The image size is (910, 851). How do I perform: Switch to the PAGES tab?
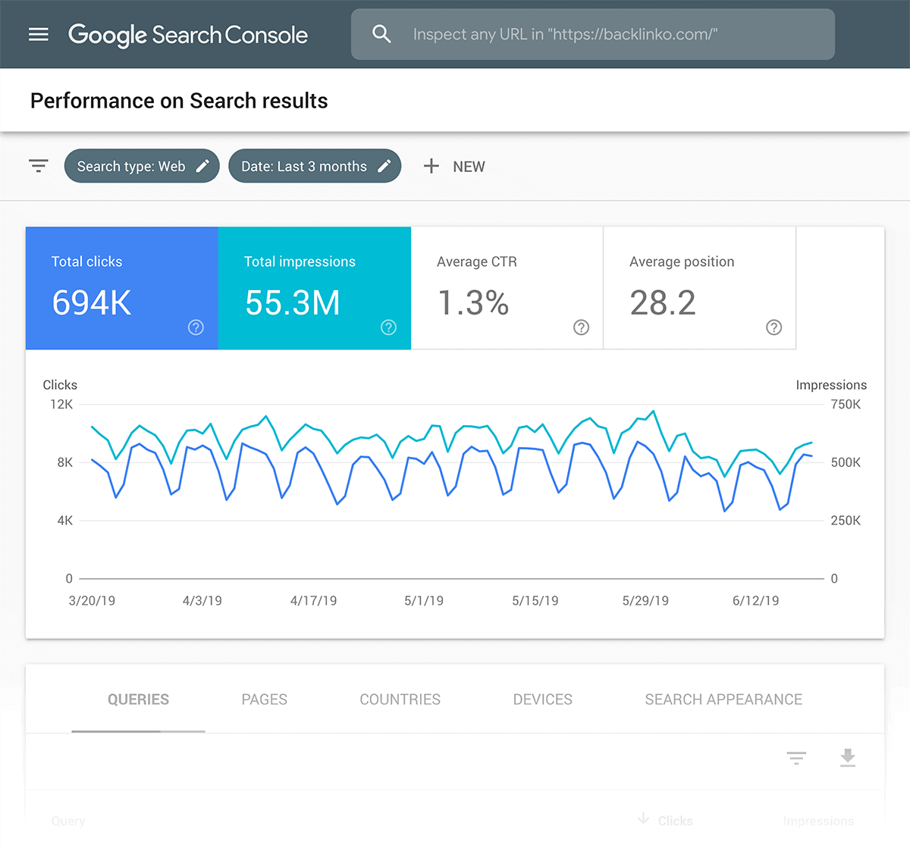(x=264, y=699)
